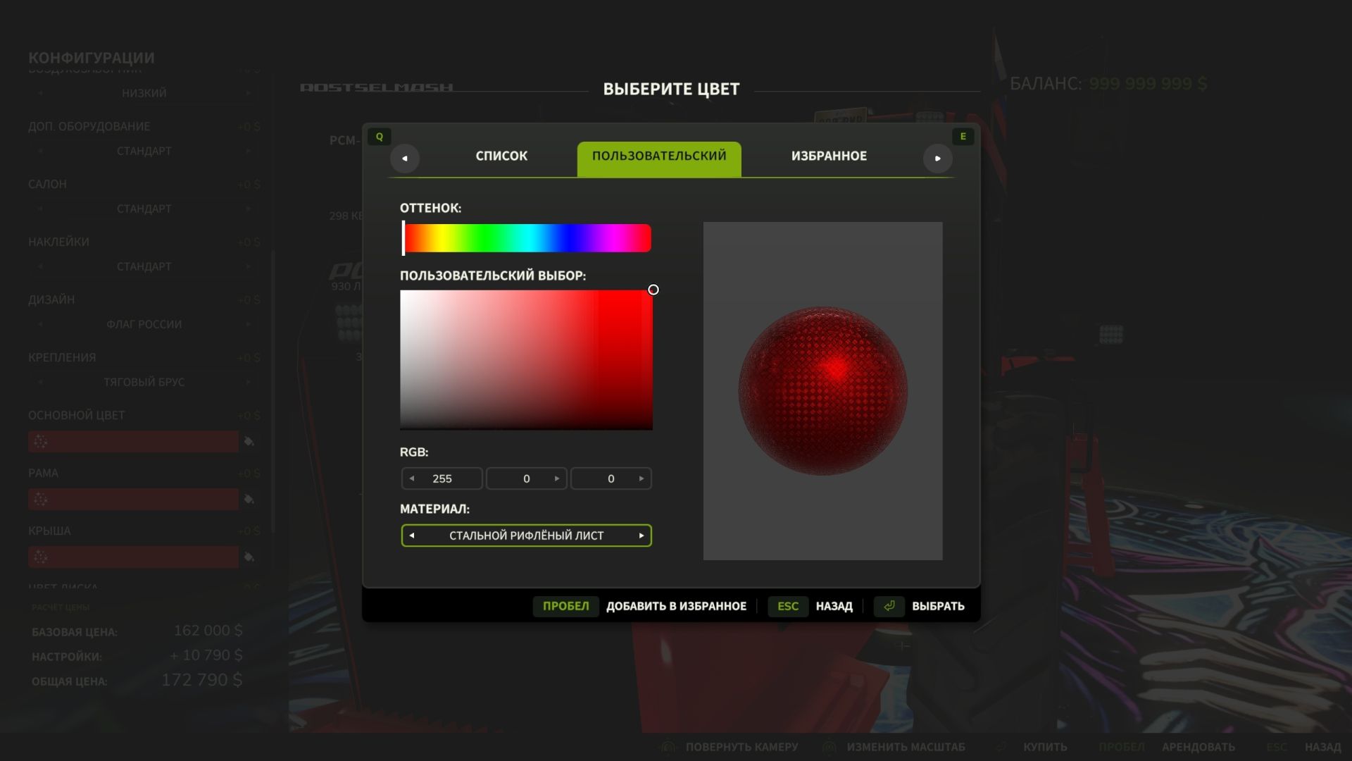Click the НАЗАД button next to ESC

(834, 606)
